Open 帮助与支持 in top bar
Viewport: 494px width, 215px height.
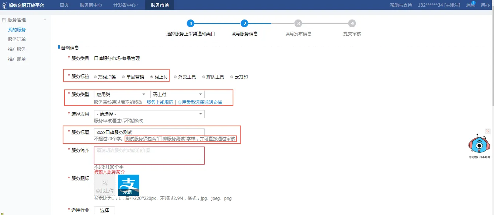pyautogui.click(x=401, y=5)
